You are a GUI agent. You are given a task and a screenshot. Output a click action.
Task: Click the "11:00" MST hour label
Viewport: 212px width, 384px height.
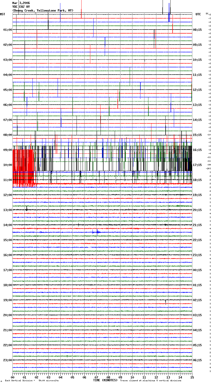[8, 180]
